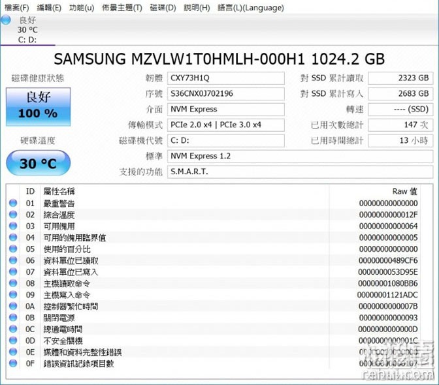Click the 屬性名稱 column header
The width and height of the screenshot is (439, 385).
coord(59,192)
